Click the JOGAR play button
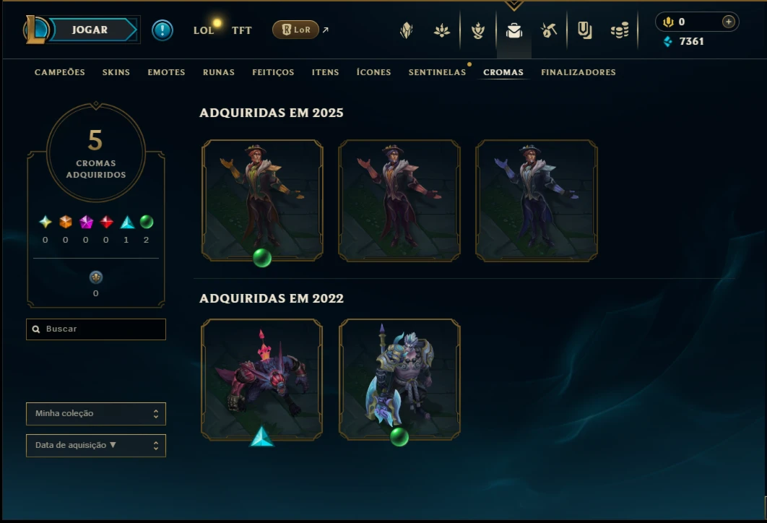 click(92, 30)
